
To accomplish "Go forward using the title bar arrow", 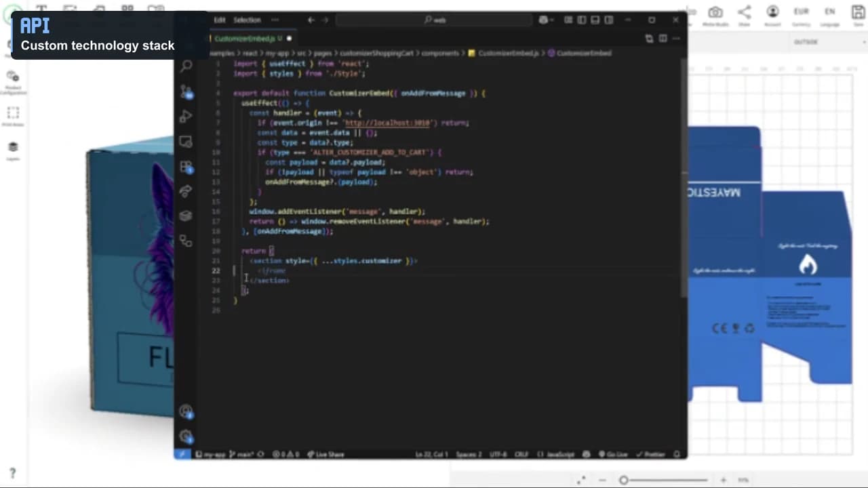I will click(326, 20).
